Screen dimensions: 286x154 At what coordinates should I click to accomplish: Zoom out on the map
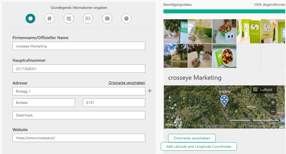click(x=273, y=111)
